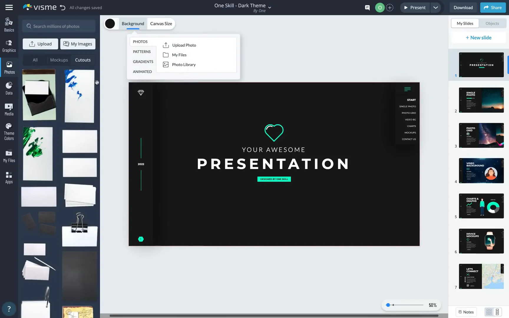Add a new slide
The height and width of the screenshot is (318, 509).
pos(478,38)
